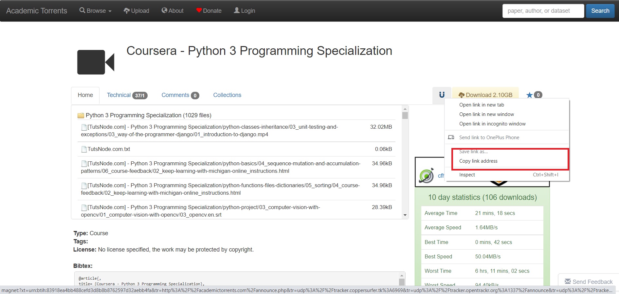Click the user Login icon in the navbar
Screen dimensions: 619x294
point(237,10)
